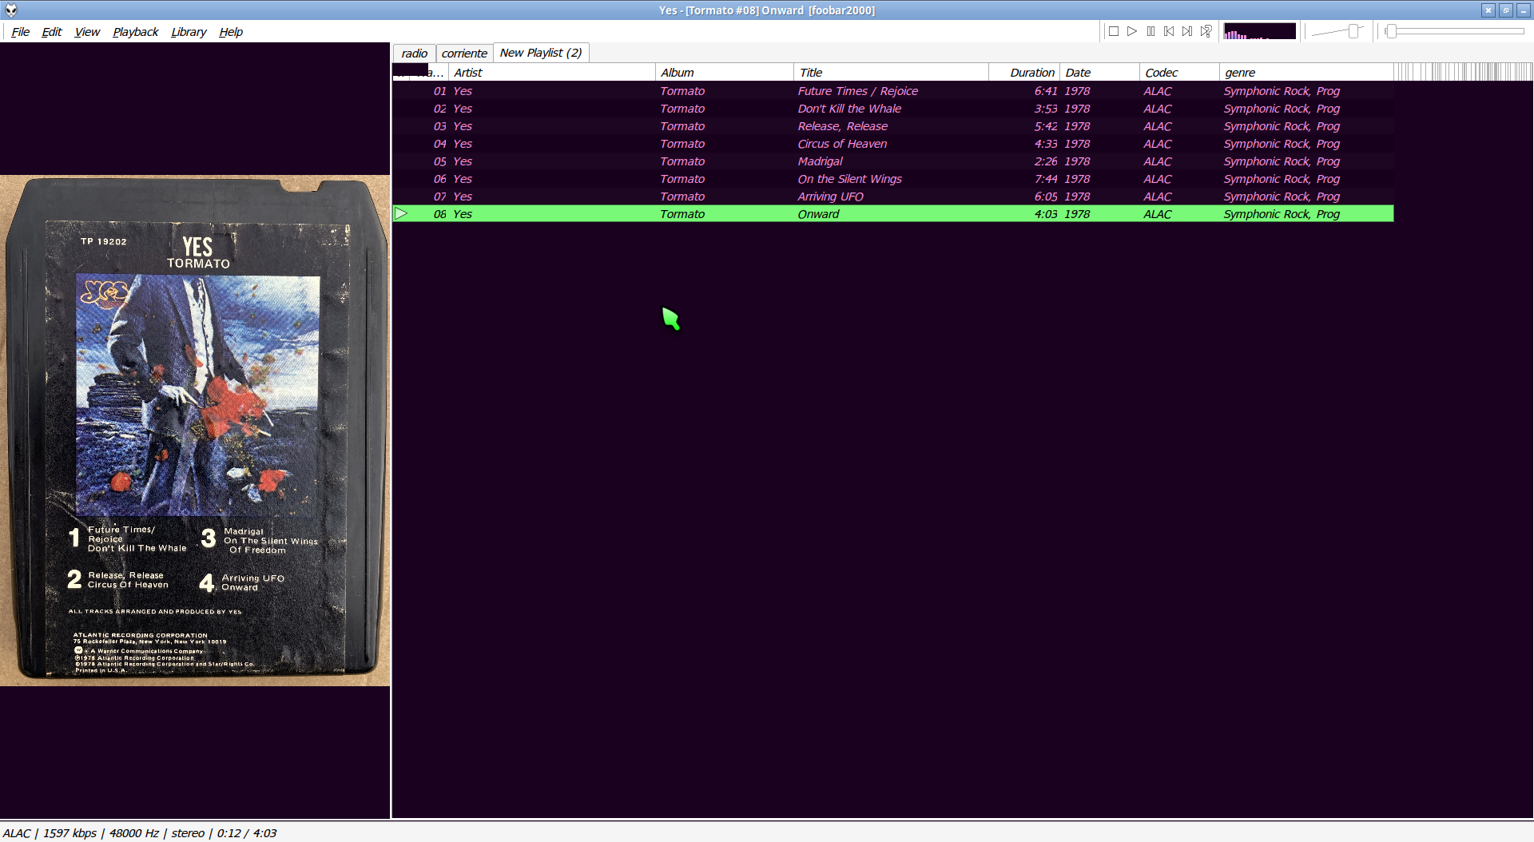Open the File menu
The height and width of the screenshot is (842, 1534).
tap(21, 32)
